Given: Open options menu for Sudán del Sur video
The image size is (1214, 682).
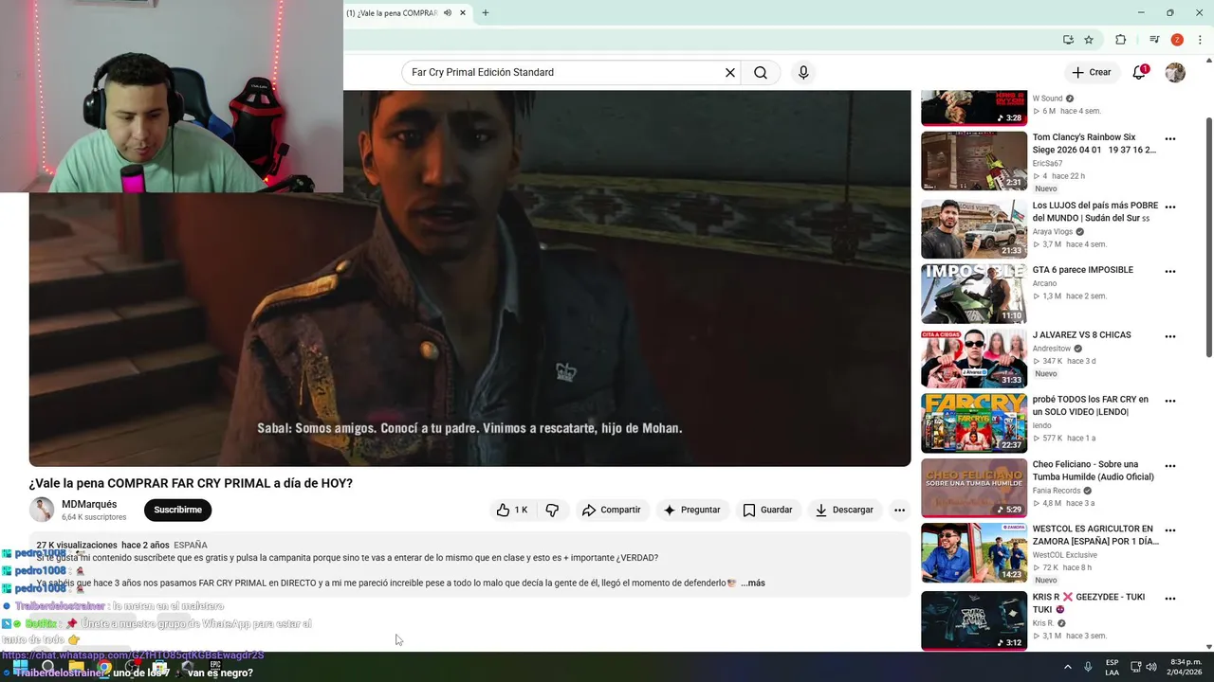Looking at the screenshot, I should [1170, 206].
